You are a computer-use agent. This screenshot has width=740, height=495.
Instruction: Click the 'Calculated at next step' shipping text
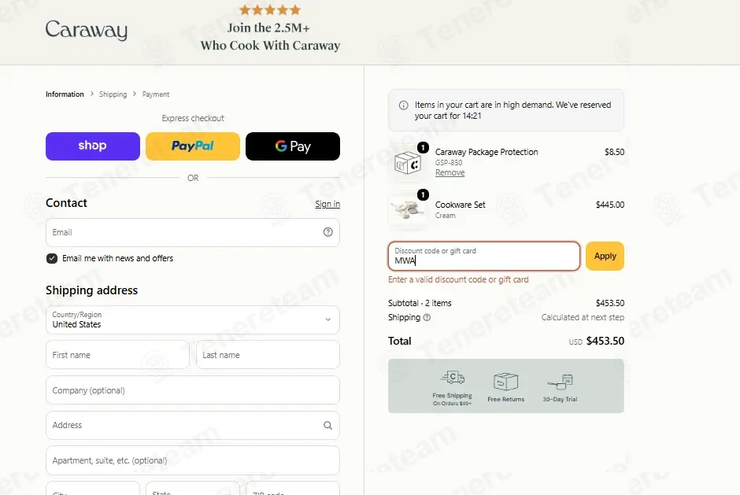click(583, 318)
